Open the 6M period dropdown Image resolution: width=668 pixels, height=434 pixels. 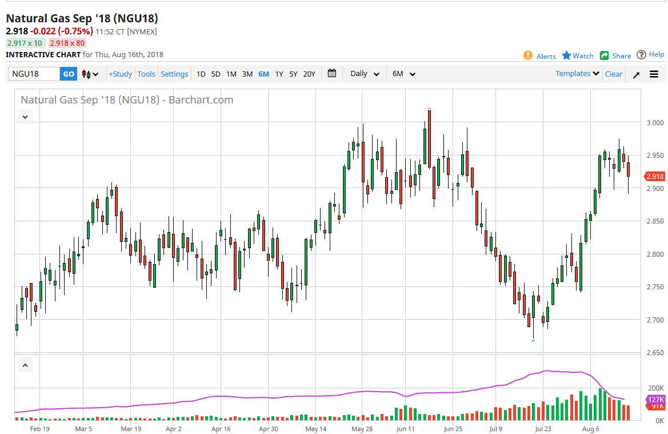(403, 74)
